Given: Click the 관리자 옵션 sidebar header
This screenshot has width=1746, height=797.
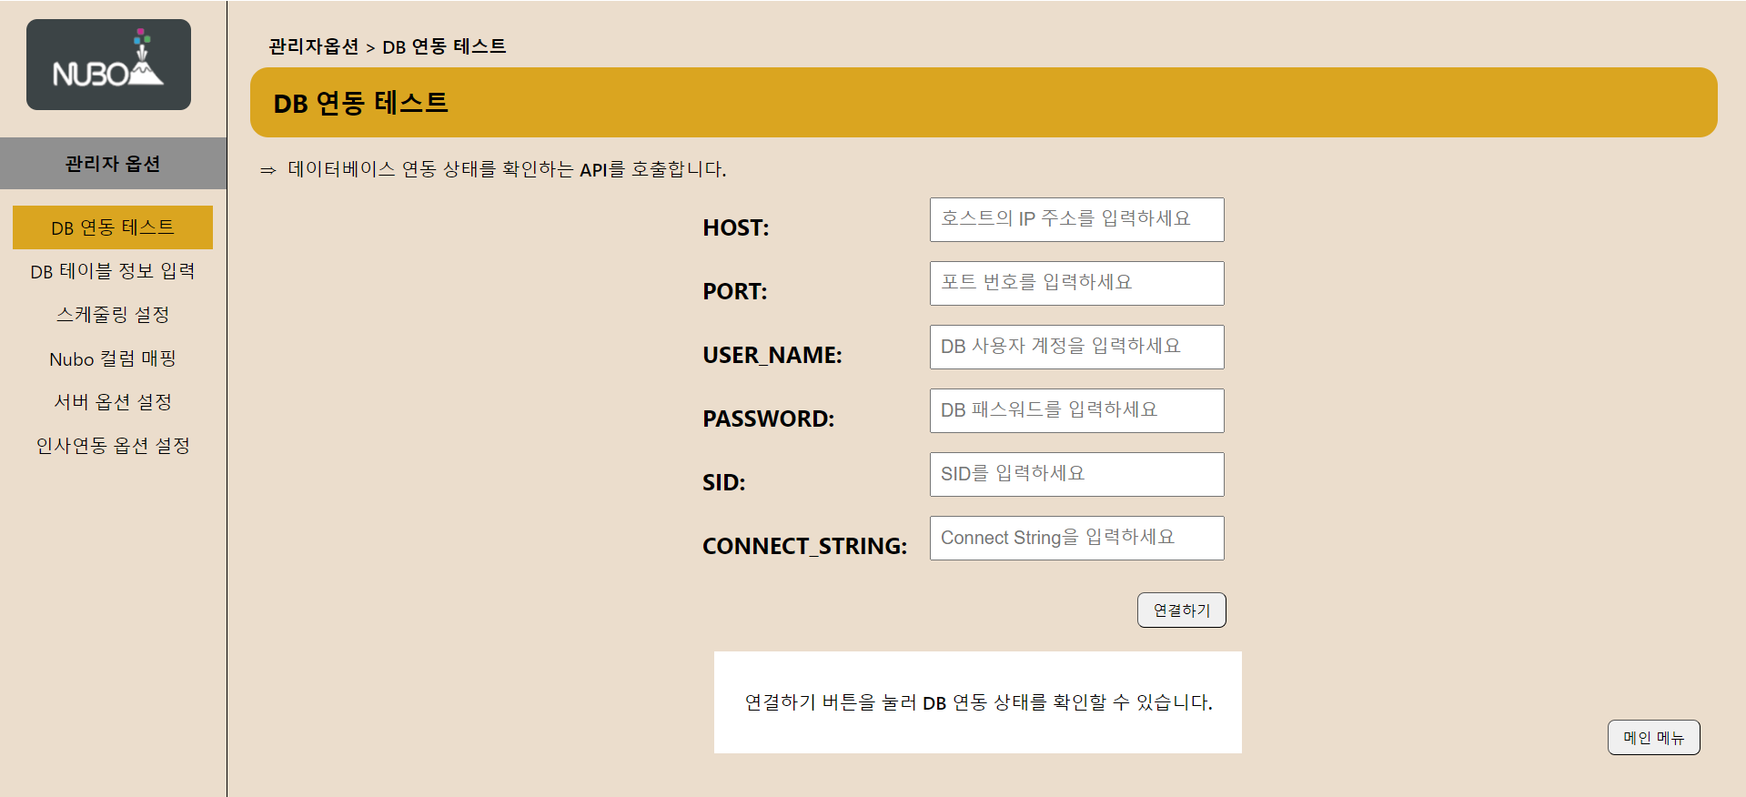Looking at the screenshot, I should (x=113, y=164).
